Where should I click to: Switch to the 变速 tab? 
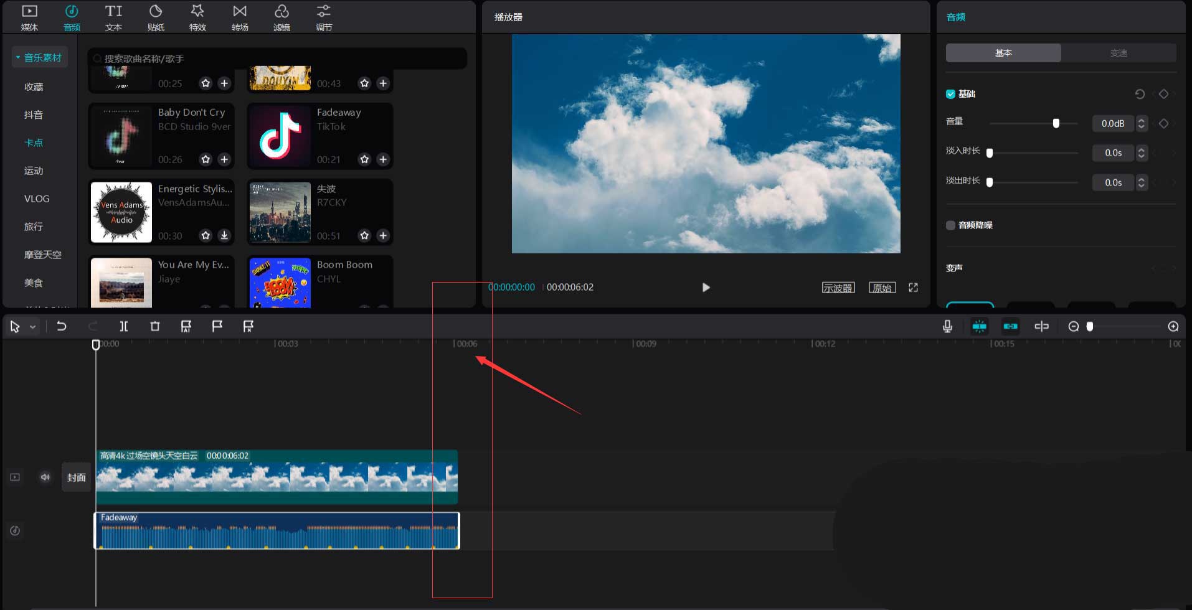(1118, 53)
